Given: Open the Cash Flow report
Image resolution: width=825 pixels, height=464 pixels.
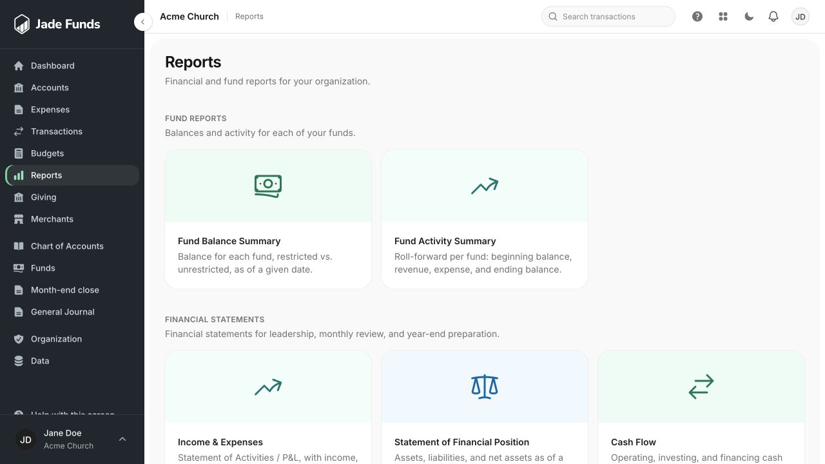Looking at the screenshot, I should pyautogui.click(x=701, y=407).
